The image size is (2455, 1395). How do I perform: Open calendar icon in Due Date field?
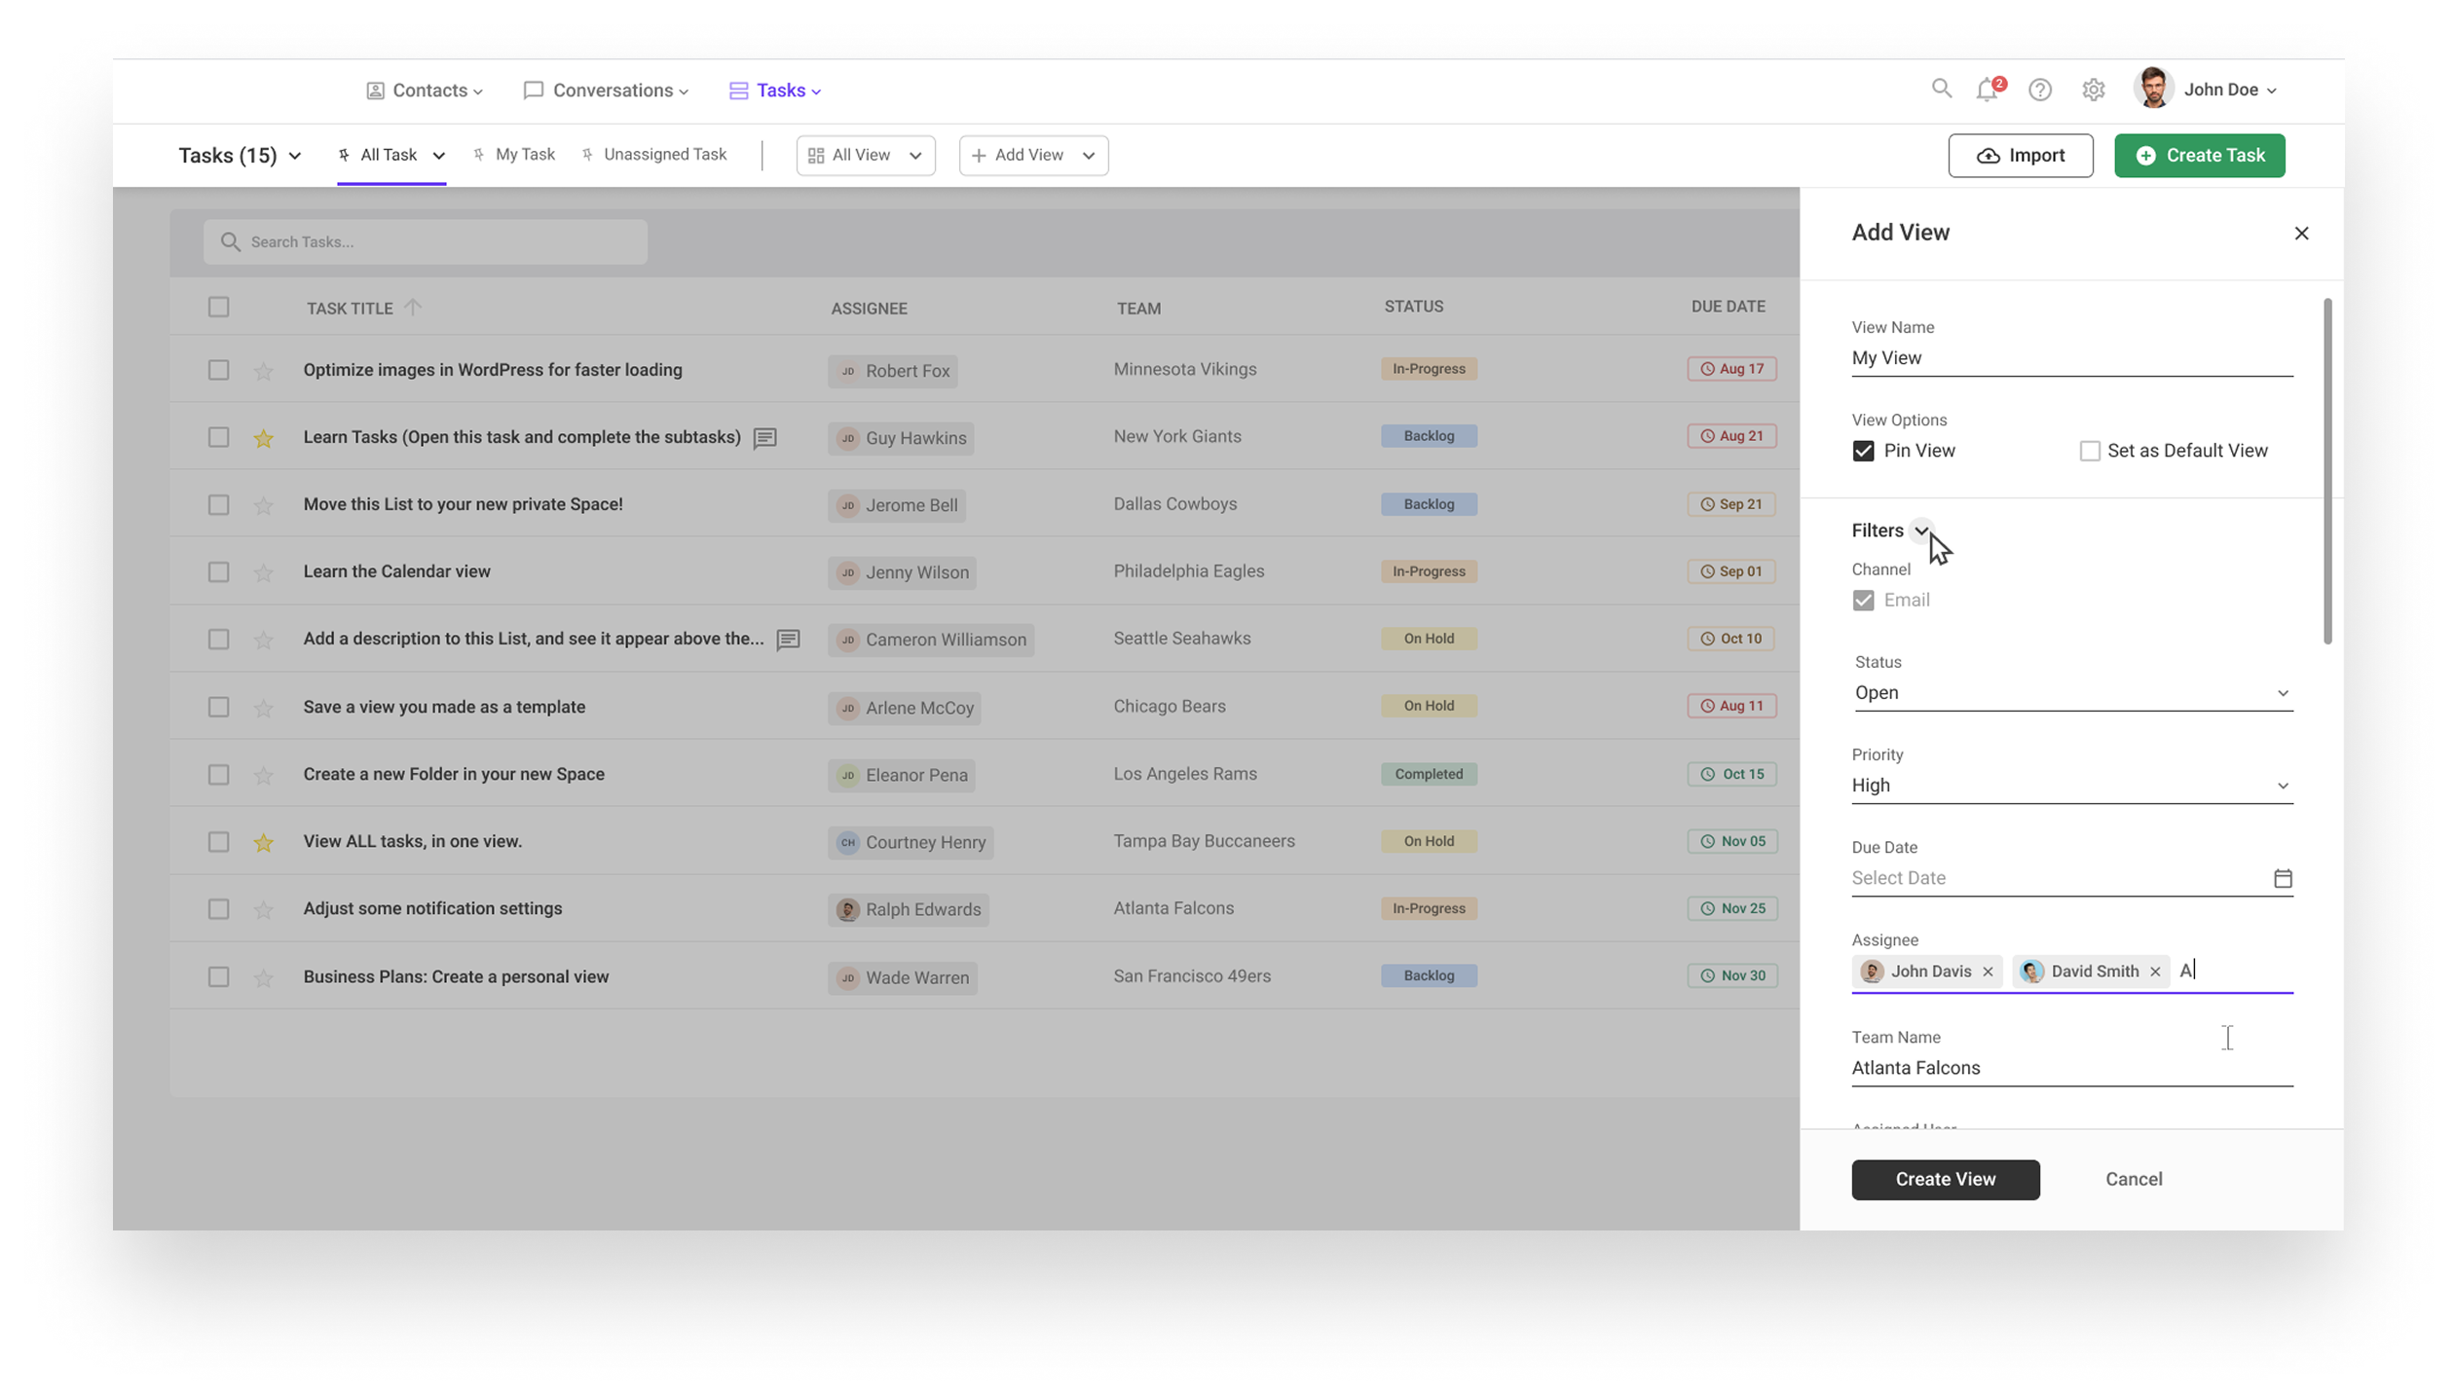2282,878
